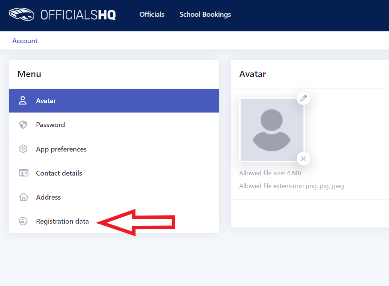Click the ID card icon for Contact details
Image resolution: width=389 pixels, height=286 pixels.
point(23,173)
